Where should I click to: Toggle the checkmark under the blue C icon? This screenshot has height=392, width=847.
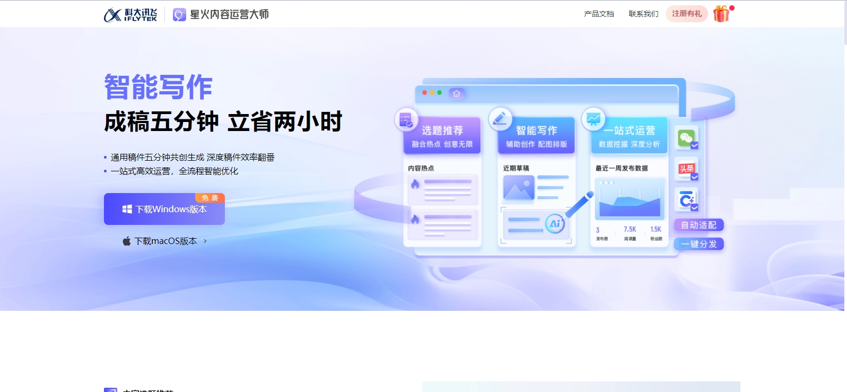694,207
